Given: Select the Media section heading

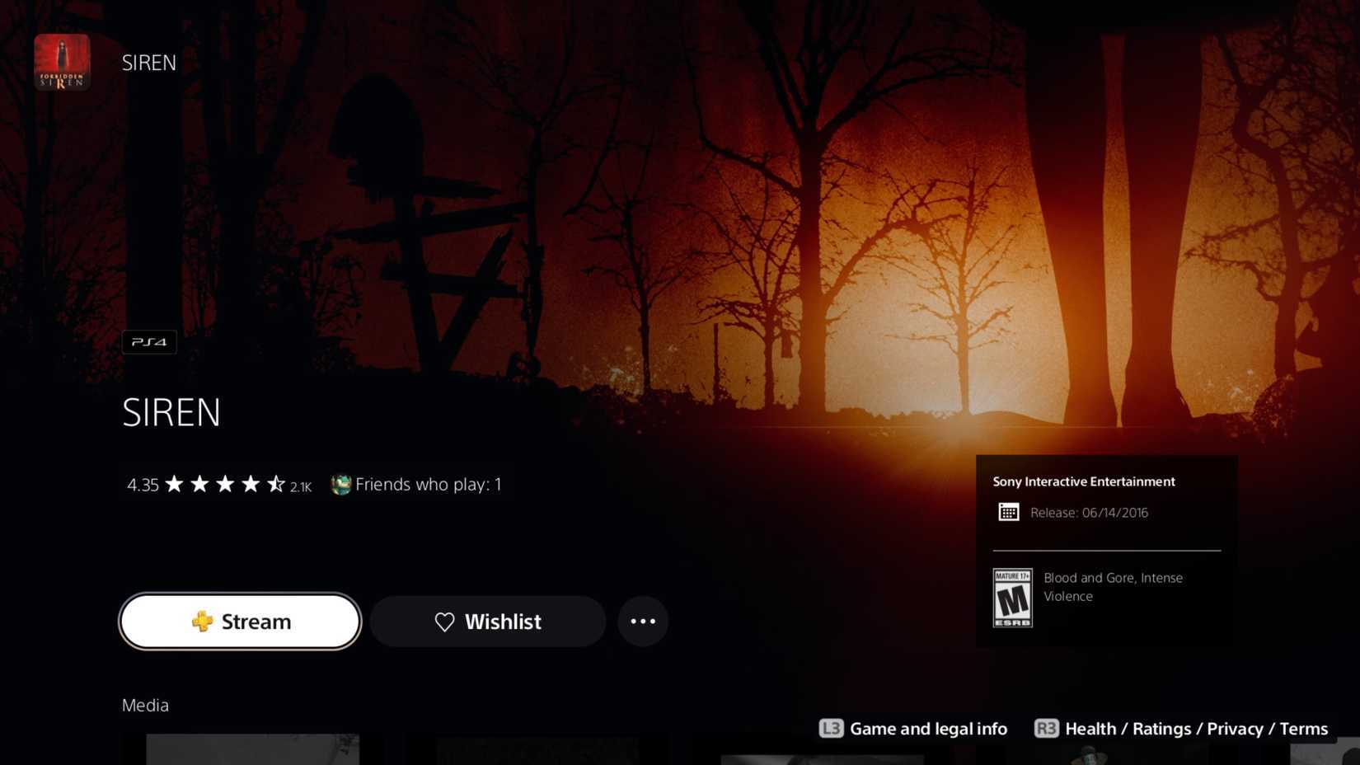Looking at the screenshot, I should click(x=145, y=705).
